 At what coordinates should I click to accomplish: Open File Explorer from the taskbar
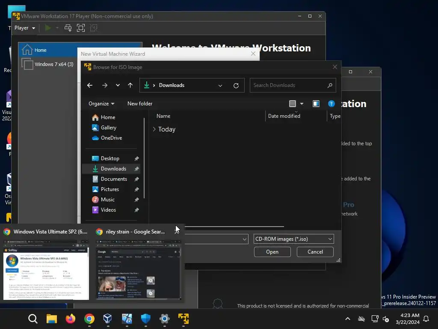[x=52, y=319]
